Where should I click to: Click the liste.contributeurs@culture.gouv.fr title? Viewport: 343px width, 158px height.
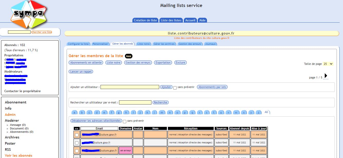click(201, 33)
